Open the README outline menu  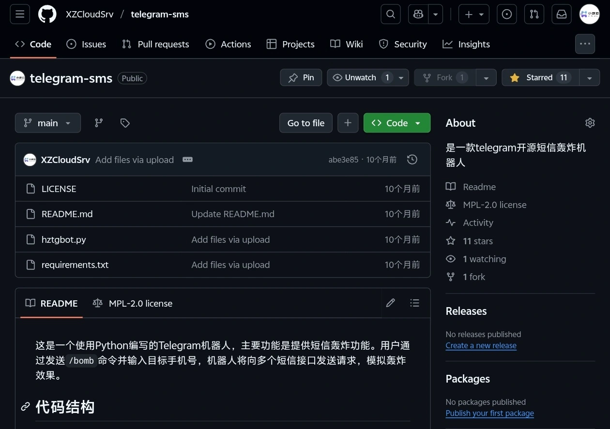414,303
